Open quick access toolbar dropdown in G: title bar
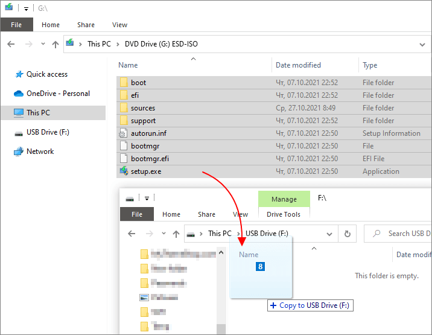 (26, 9)
